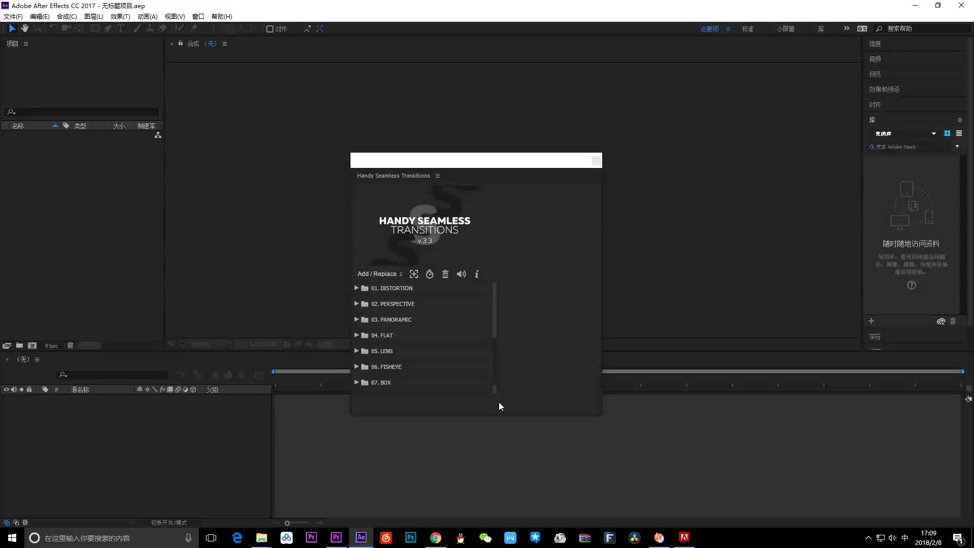974x548 pixels.
Task: Open the 窗口 menu
Action: coord(198,16)
